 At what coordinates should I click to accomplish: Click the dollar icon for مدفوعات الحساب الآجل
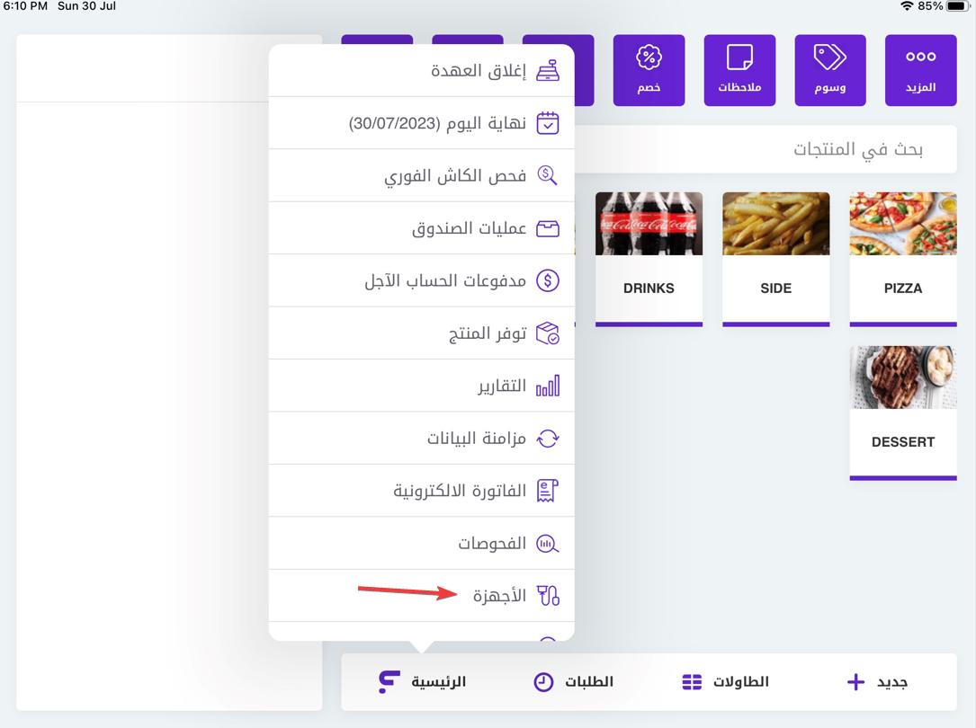pyautogui.click(x=548, y=280)
